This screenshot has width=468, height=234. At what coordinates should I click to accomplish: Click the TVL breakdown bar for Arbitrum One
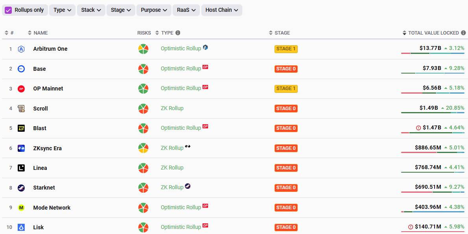point(433,53)
